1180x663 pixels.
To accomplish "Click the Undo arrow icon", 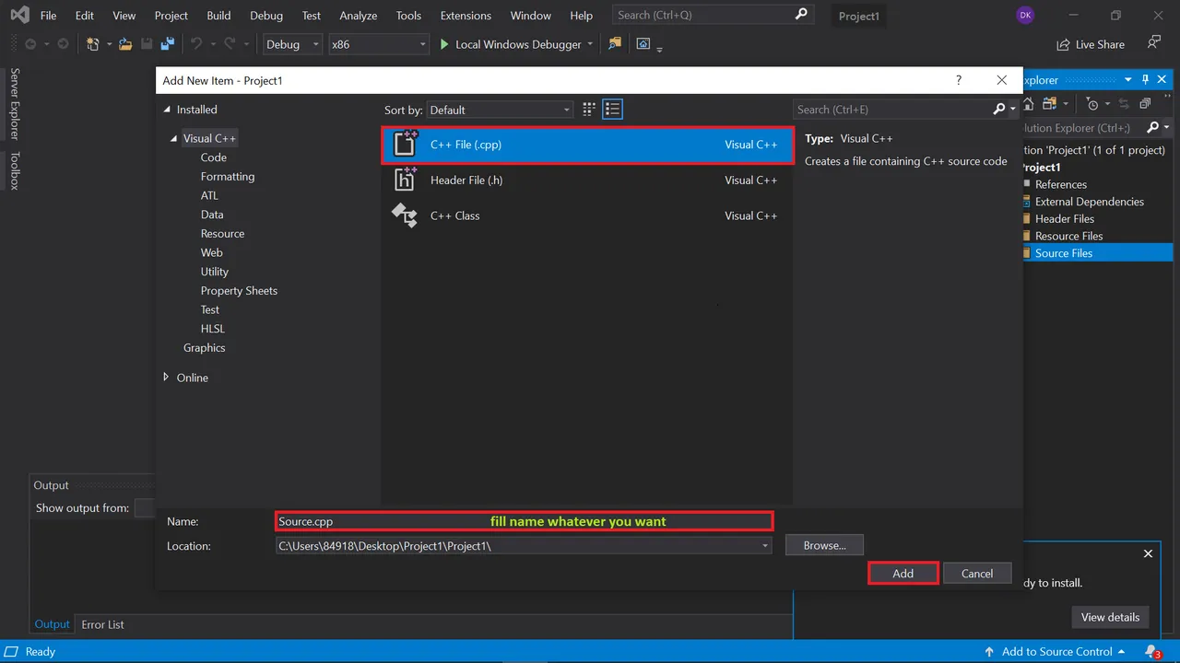I will click(196, 44).
